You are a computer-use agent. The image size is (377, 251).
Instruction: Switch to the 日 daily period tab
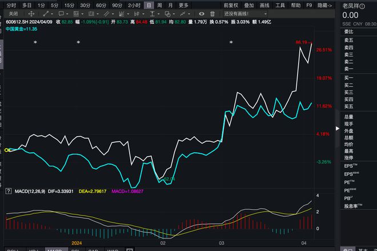coord(149,5)
